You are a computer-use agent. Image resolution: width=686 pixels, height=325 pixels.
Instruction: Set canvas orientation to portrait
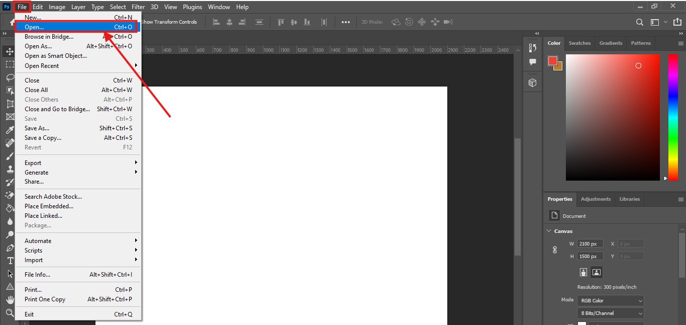point(583,272)
